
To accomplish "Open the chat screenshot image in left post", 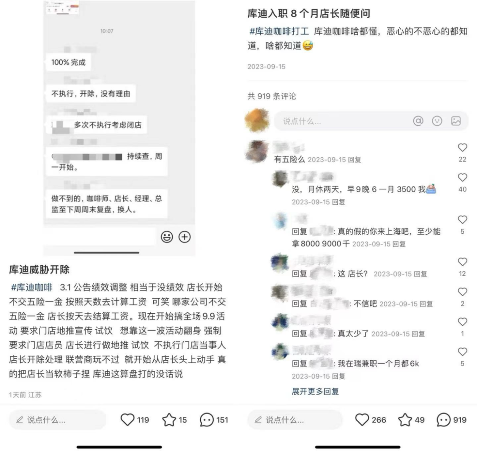I will click(119, 128).
